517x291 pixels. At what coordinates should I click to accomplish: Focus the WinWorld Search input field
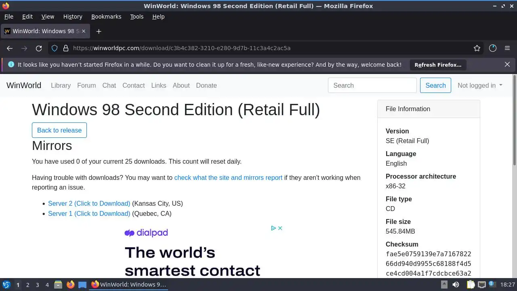(372, 85)
